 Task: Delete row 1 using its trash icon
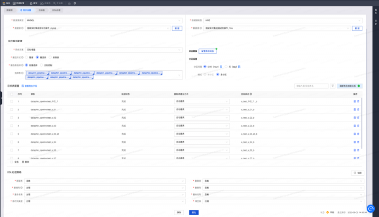(358, 101)
